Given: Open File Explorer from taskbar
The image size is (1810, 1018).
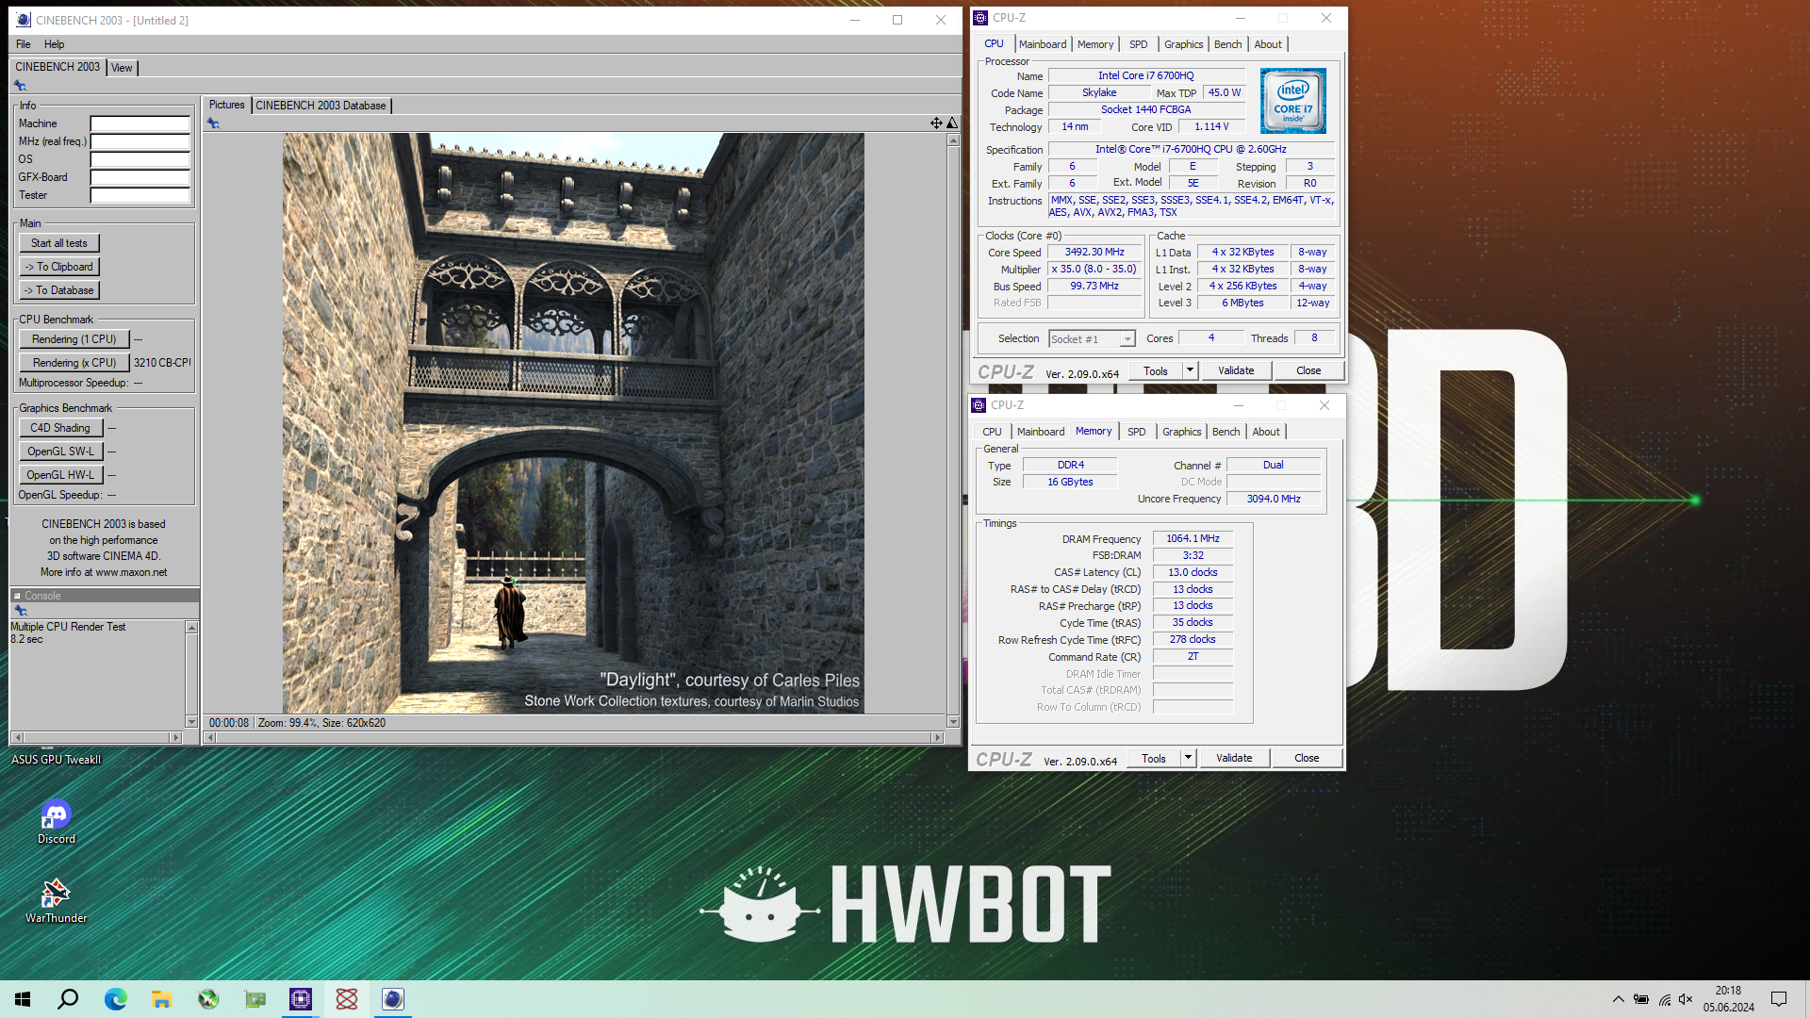Looking at the screenshot, I should pos(161,999).
